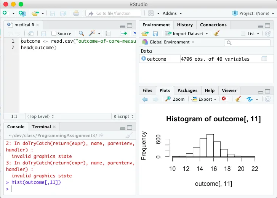Open the Files tab
277x198 pixels.
(147, 90)
